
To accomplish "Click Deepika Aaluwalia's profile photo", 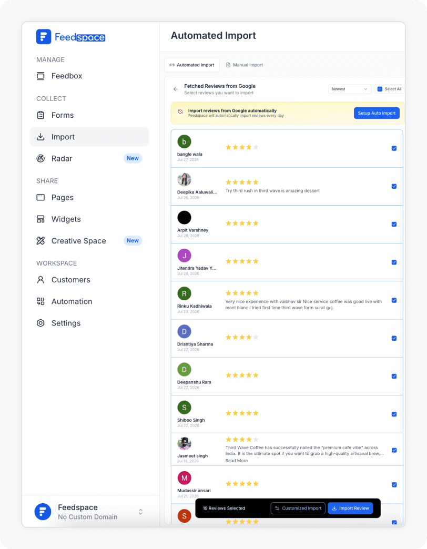I will 184,180.
